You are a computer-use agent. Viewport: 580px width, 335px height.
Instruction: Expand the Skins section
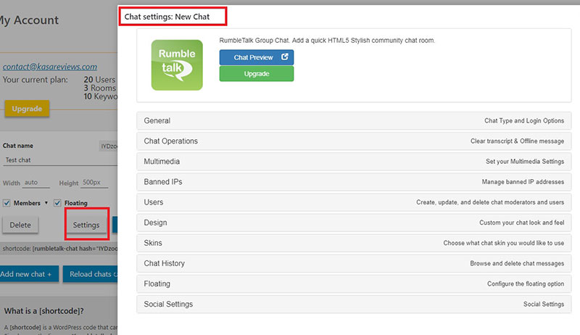[354, 243]
